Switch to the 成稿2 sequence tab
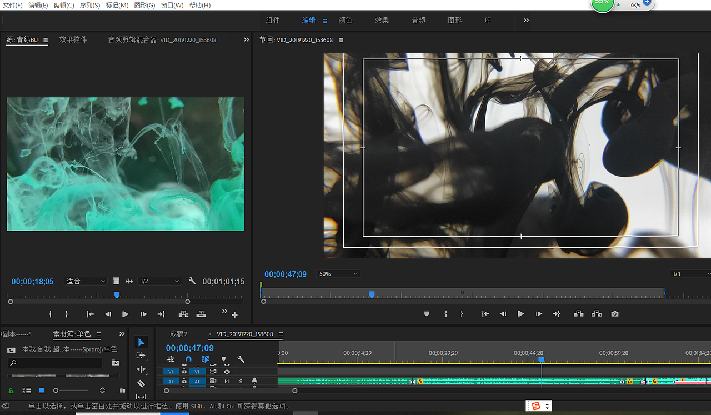 coord(178,334)
